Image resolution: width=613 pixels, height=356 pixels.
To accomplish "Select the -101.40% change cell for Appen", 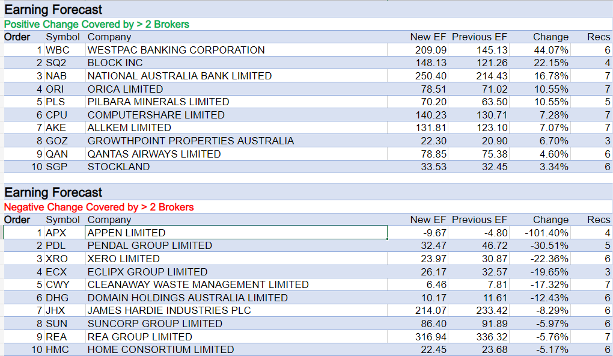I will point(546,233).
